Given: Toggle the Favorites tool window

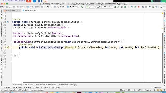Looking at the screenshot, I should (x=1, y=73).
